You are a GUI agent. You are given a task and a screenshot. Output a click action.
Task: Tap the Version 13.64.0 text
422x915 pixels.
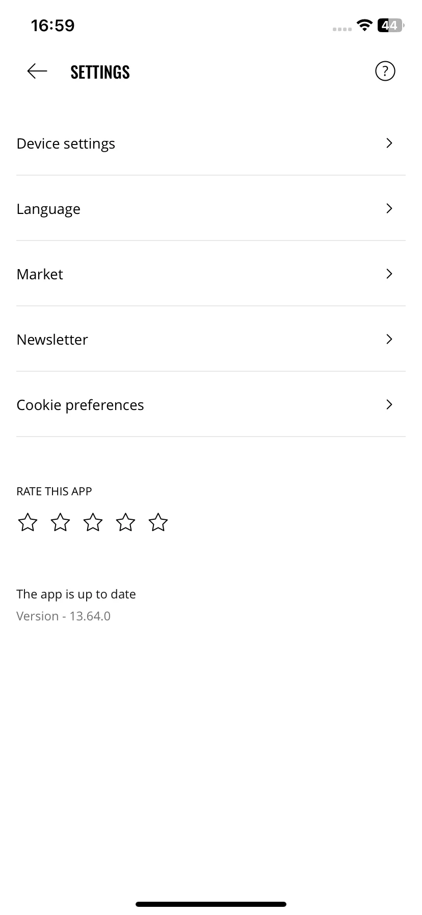click(63, 616)
